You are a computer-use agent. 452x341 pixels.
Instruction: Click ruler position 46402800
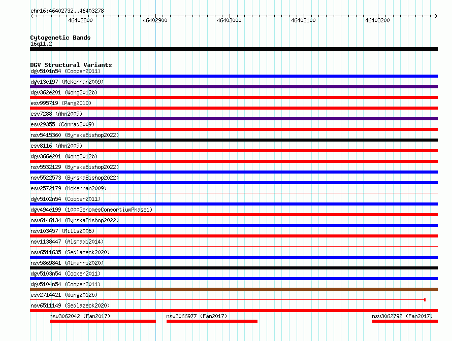[x=80, y=20]
